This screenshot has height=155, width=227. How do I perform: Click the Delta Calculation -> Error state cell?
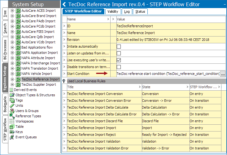coord(166,114)
